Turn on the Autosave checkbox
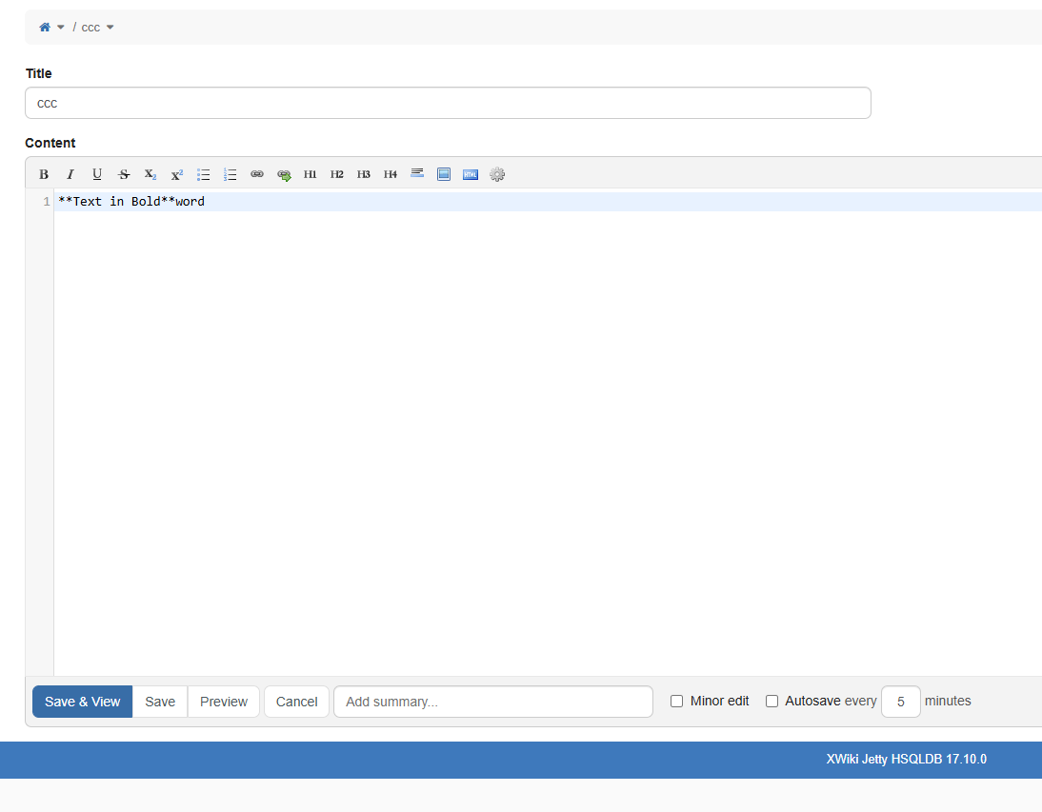Viewport: 1042px width, 812px height. click(772, 701)
